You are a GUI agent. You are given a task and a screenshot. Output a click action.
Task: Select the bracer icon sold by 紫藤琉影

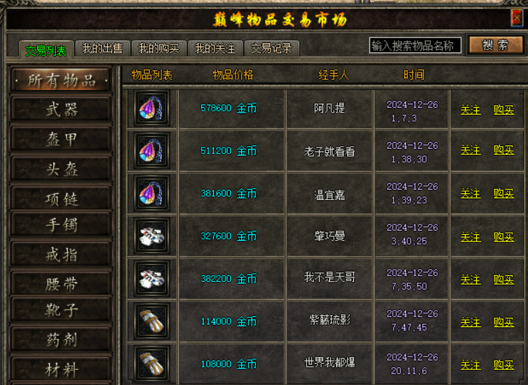pyautogui.click(x=152, y=321)
